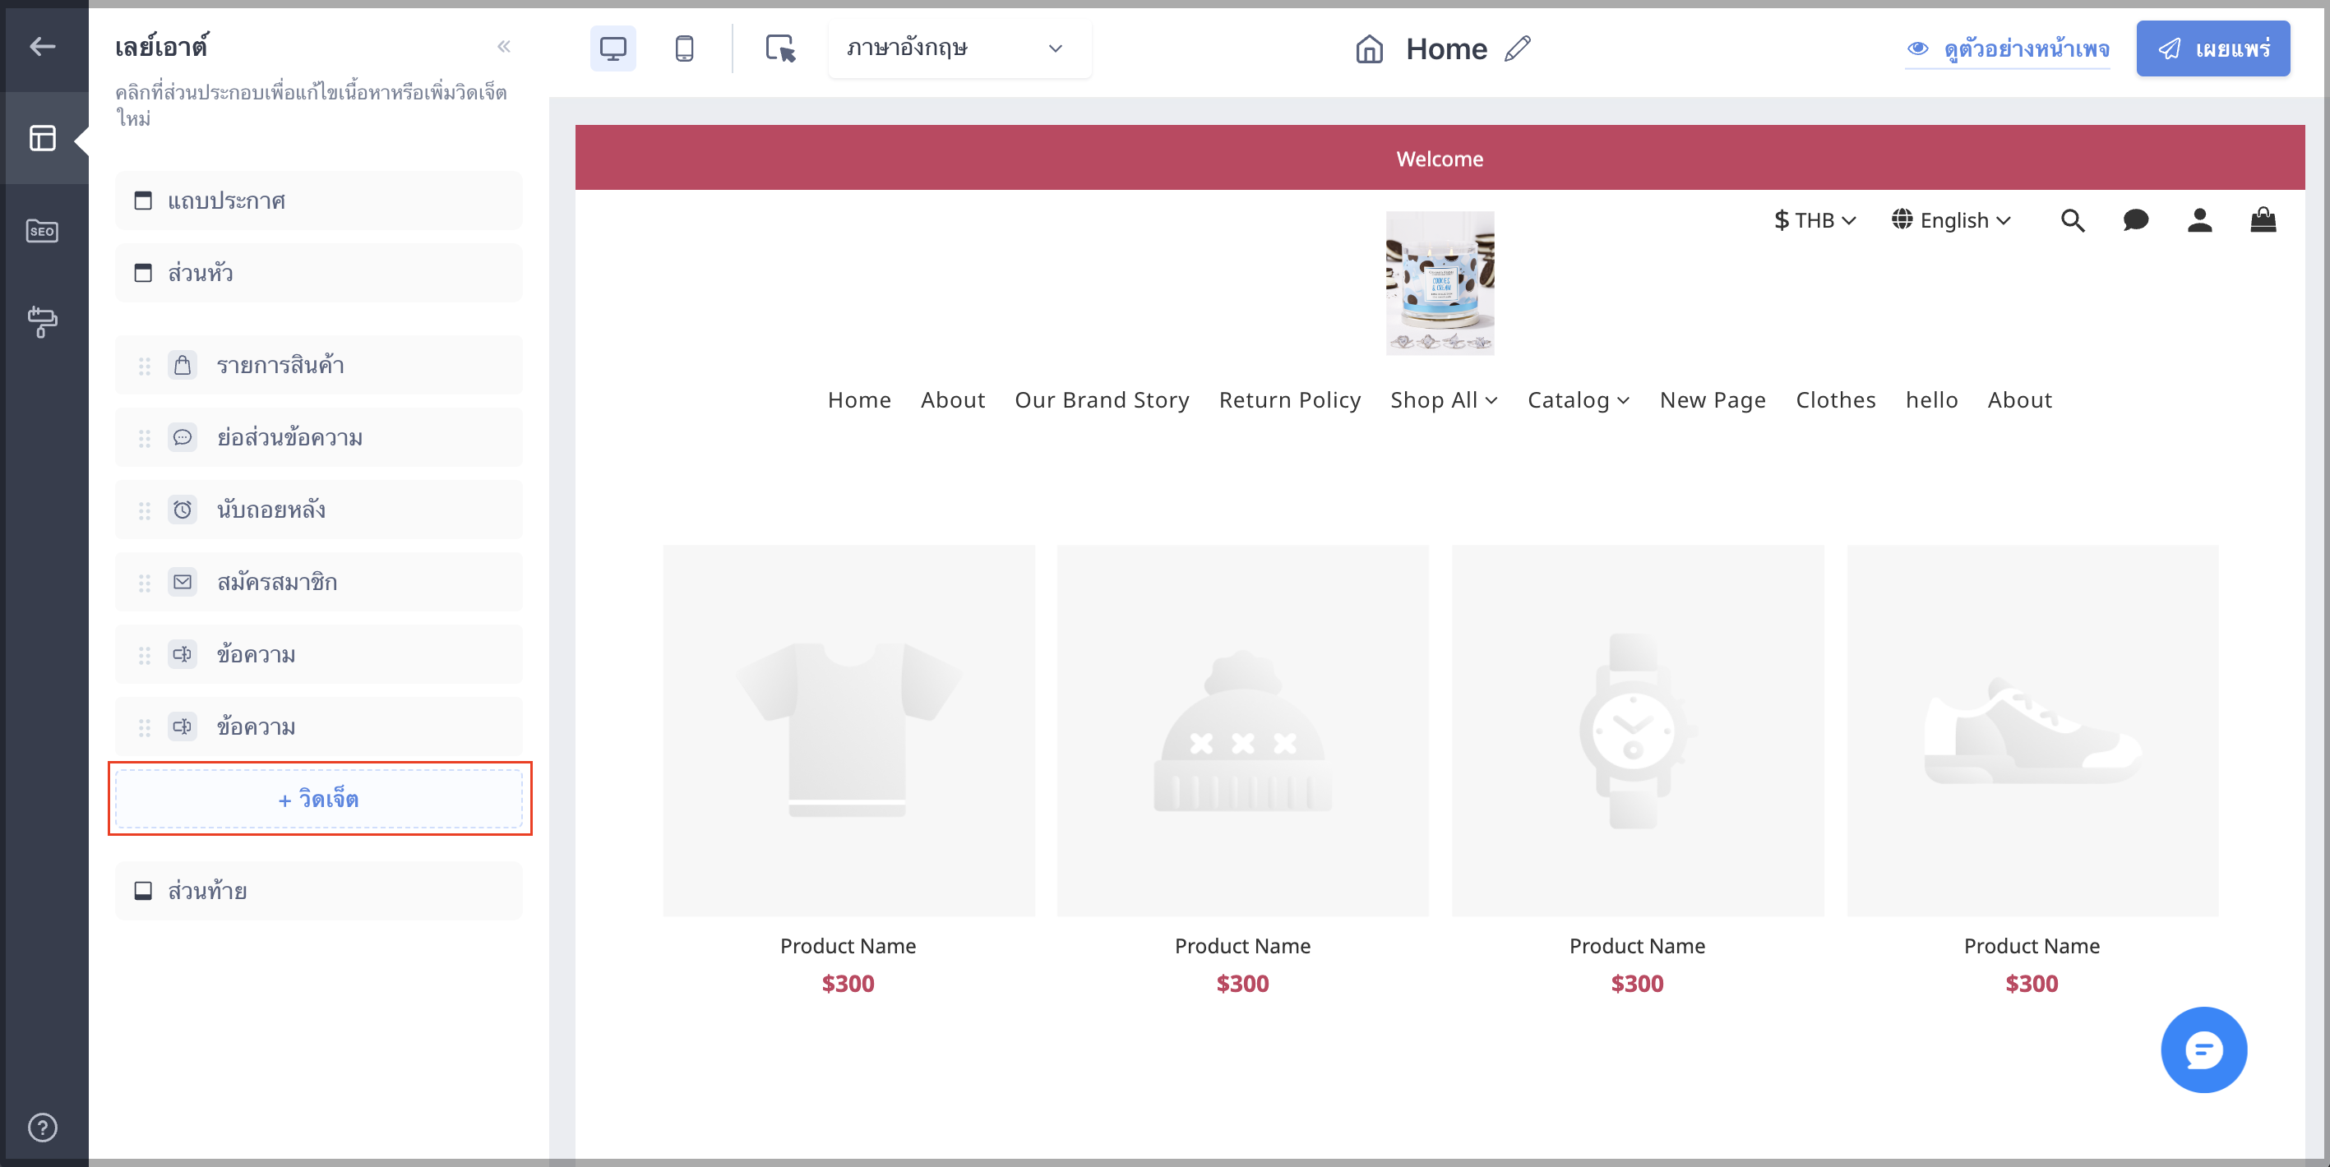The height and width of the screenshot is (1167, 2330).
Task: Click the t-shirt product placeholder
Action: tap(848, 731)
